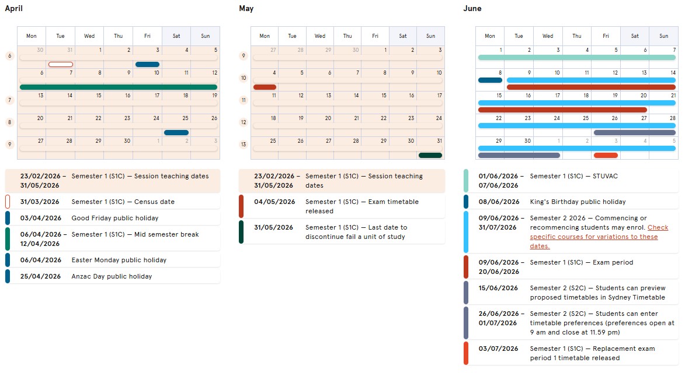Click the light blue swatch beside Semester 2 enrolment
The image size is (685, 373).
(466, 232)
